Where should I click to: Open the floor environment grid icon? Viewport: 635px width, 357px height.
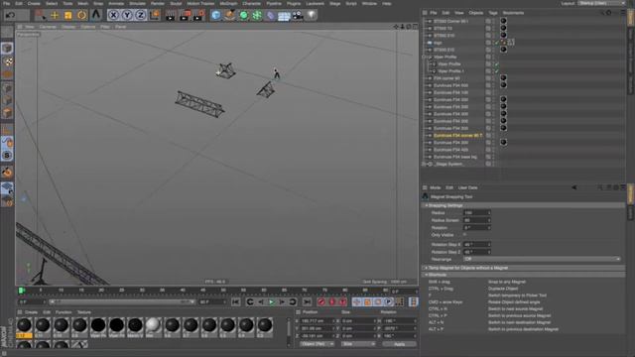284,16
